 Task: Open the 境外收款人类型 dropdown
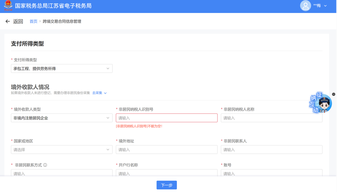(62, 118)
